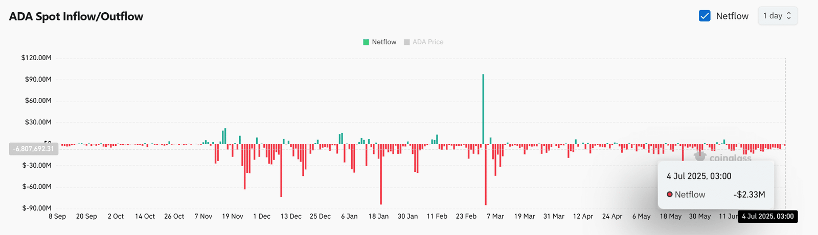This screenshot has width=818, height=235.
Task: Click the ADA Spot Inflow/Outflow title
Action: [76, 16]
